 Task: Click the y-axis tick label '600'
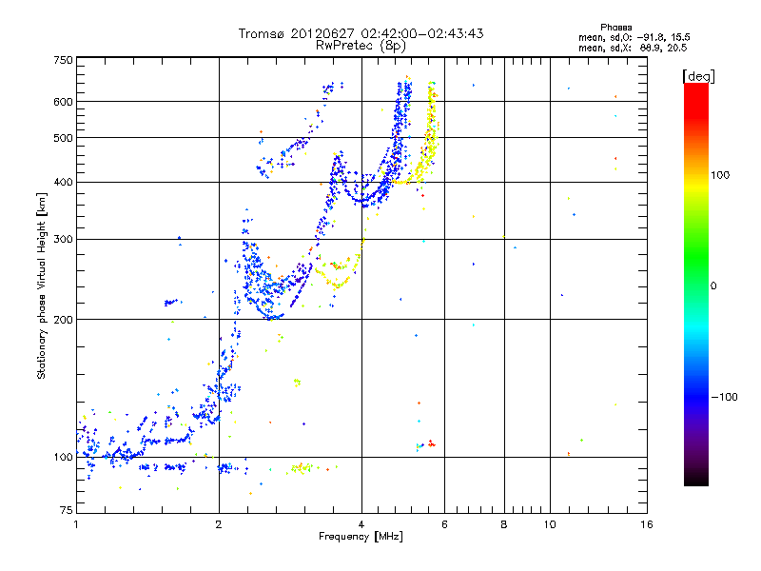[x=63, y=102]
